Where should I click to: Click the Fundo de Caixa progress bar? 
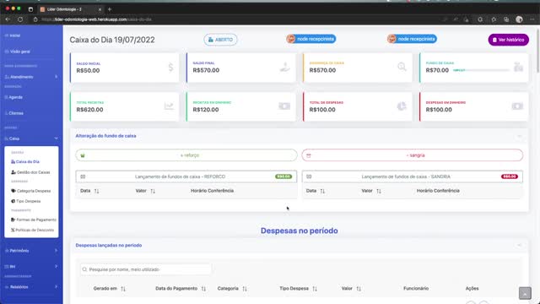481,70
